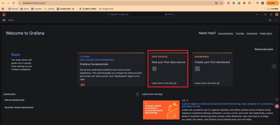Image resolution: width=280 pixels, height=125 pixels.
Task: Click the browser forward arrow
Action: tap(8, 3)
